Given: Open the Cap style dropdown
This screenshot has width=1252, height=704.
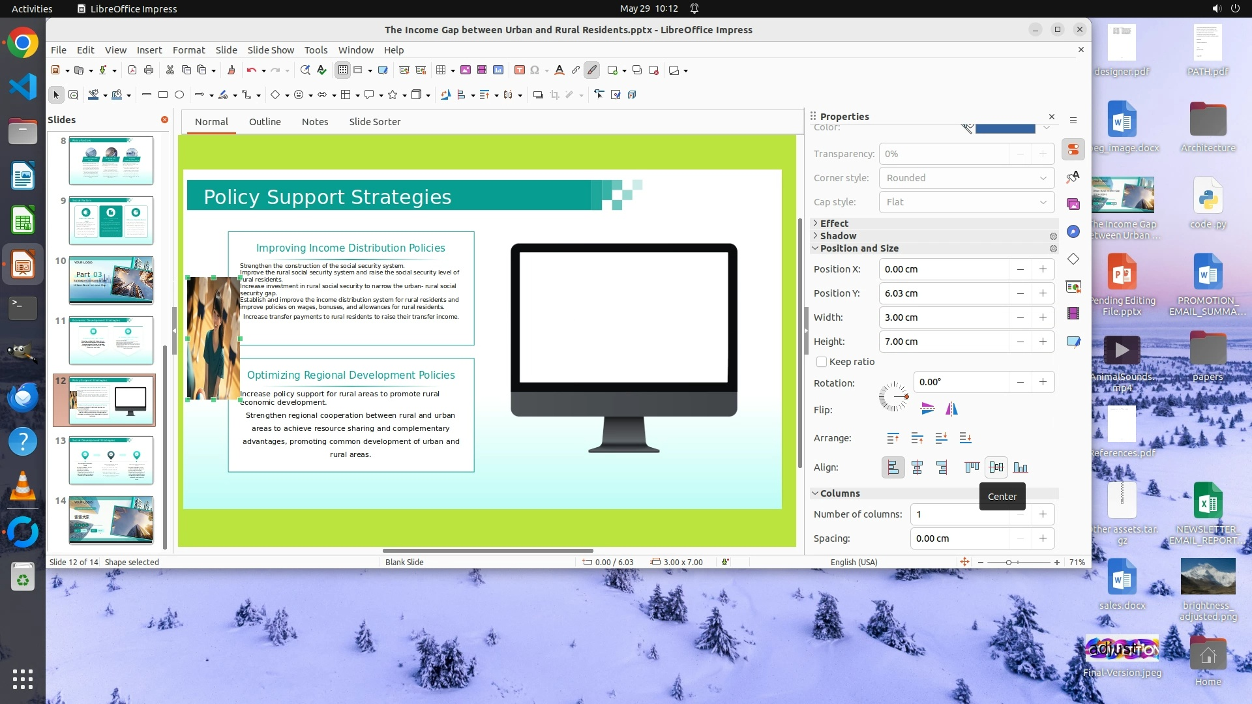Looking at the screenshot, I should 966,202.
